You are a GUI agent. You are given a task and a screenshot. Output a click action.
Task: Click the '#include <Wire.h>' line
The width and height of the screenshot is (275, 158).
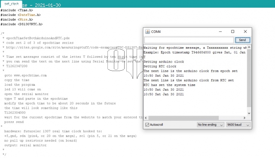tap(17, 19)
